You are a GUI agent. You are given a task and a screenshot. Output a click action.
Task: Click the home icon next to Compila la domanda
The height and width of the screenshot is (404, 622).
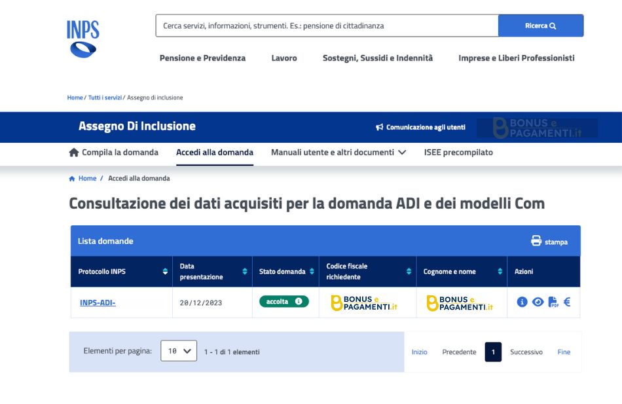[73, 152]
